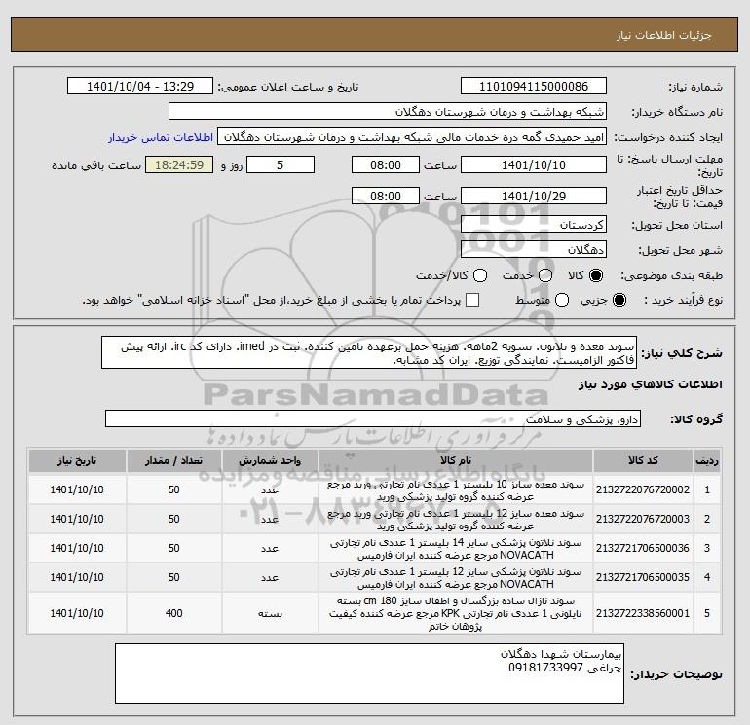The height and width of the screenshot is (725, 750).
Task: Click product code 2132722076720003
Action: pos(643,519)
